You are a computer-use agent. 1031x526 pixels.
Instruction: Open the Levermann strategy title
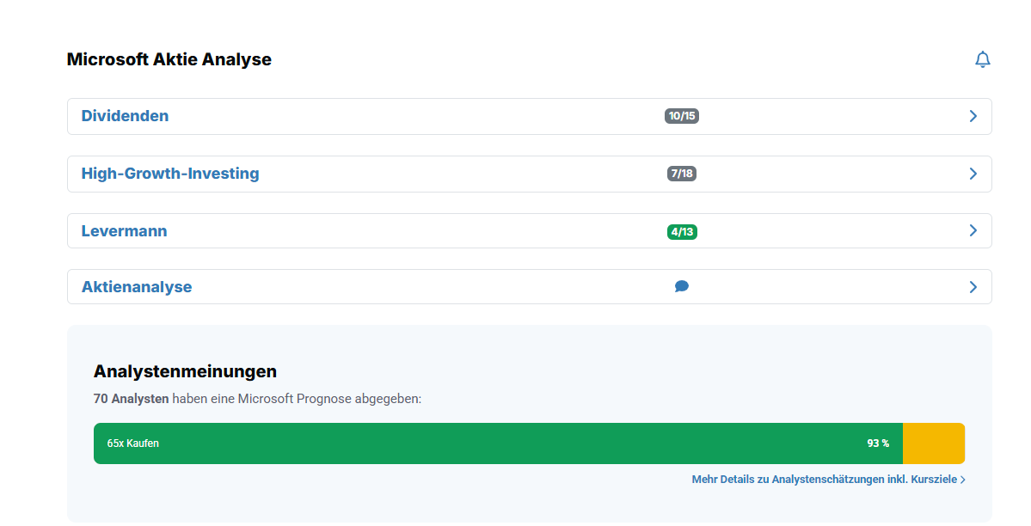click(x=124, y=231)
